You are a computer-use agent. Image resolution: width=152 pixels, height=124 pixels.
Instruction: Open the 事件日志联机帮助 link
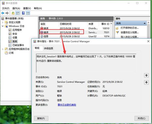tap(67, 105)
